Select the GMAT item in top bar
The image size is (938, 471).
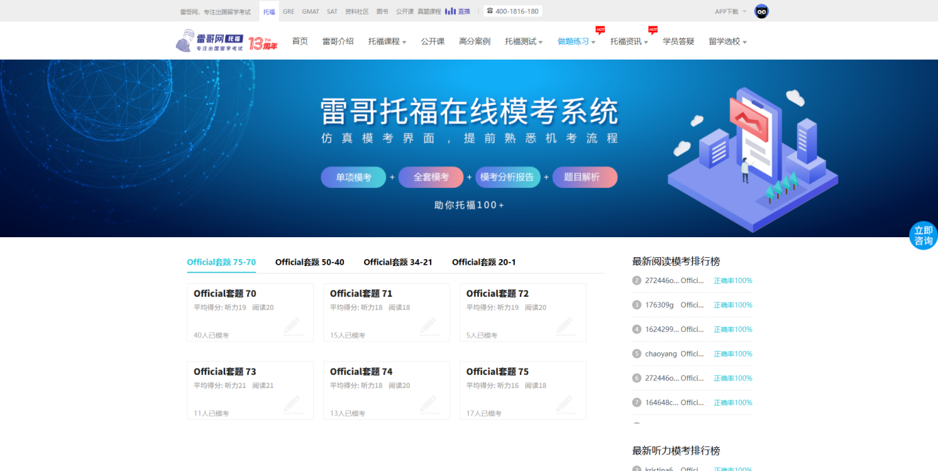(x=310, y=12)
